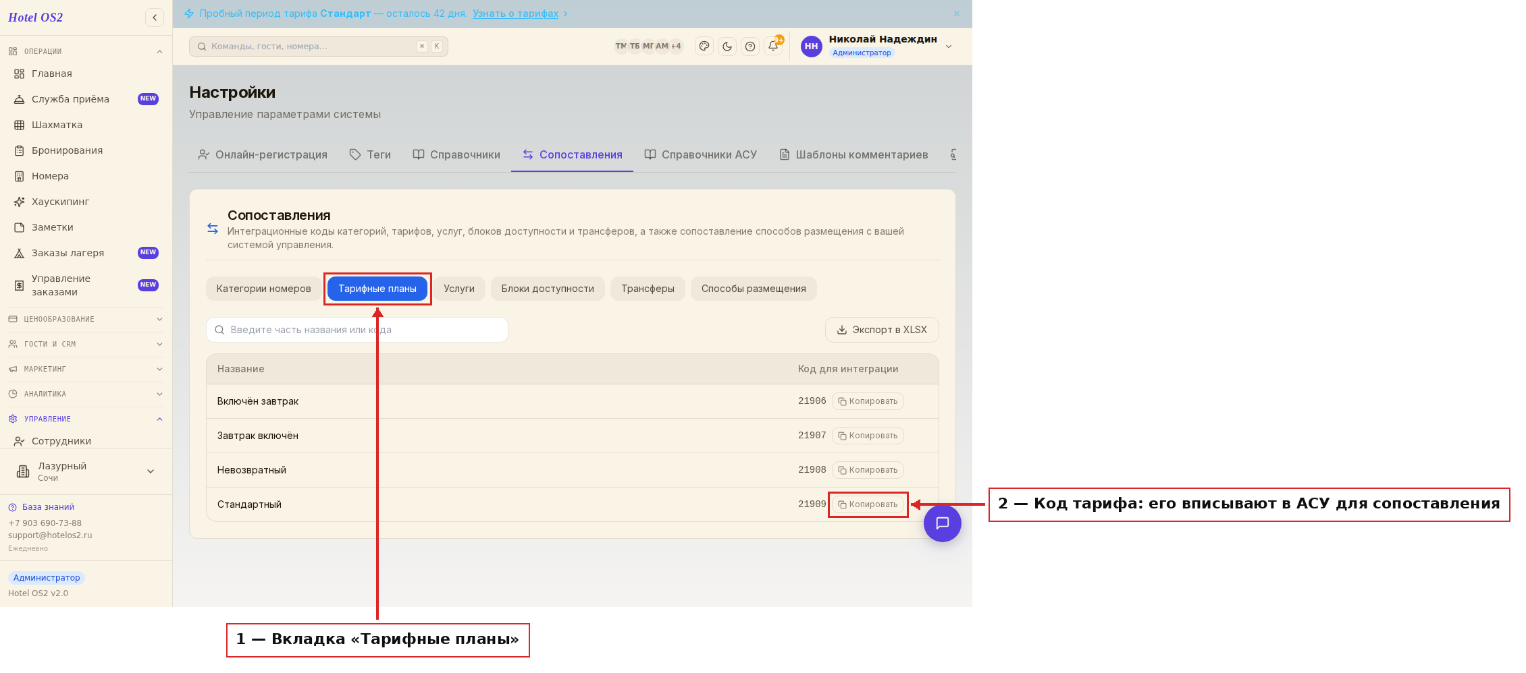Image resolution: width=1526 pixels, height=673 pixels.
Task: Click the Невозвратный tariff row name
Action: click(251, 470)
